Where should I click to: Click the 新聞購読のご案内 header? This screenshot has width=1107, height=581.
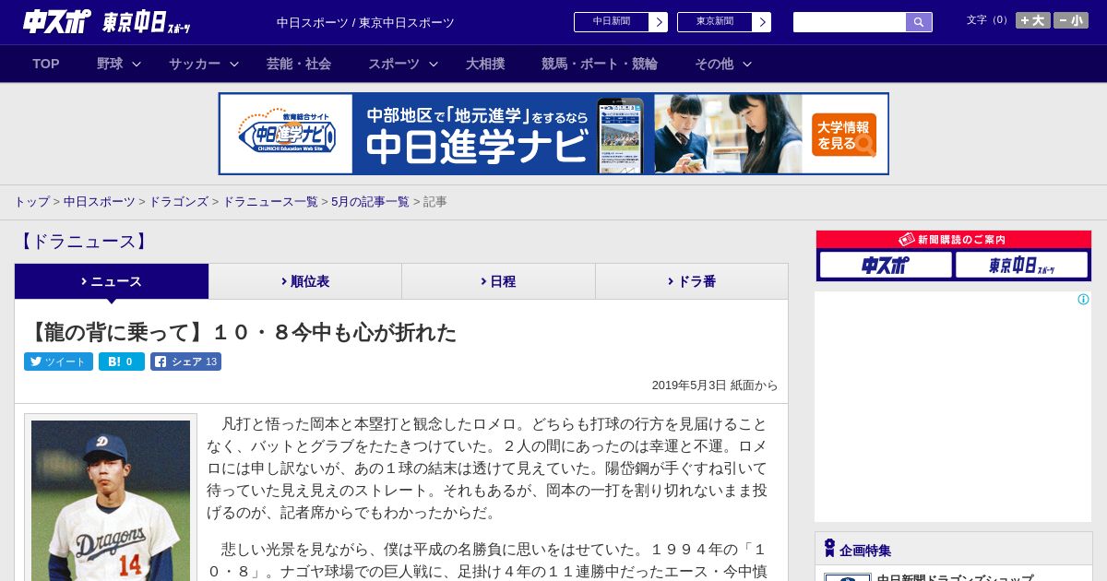(x=954, y=239)
